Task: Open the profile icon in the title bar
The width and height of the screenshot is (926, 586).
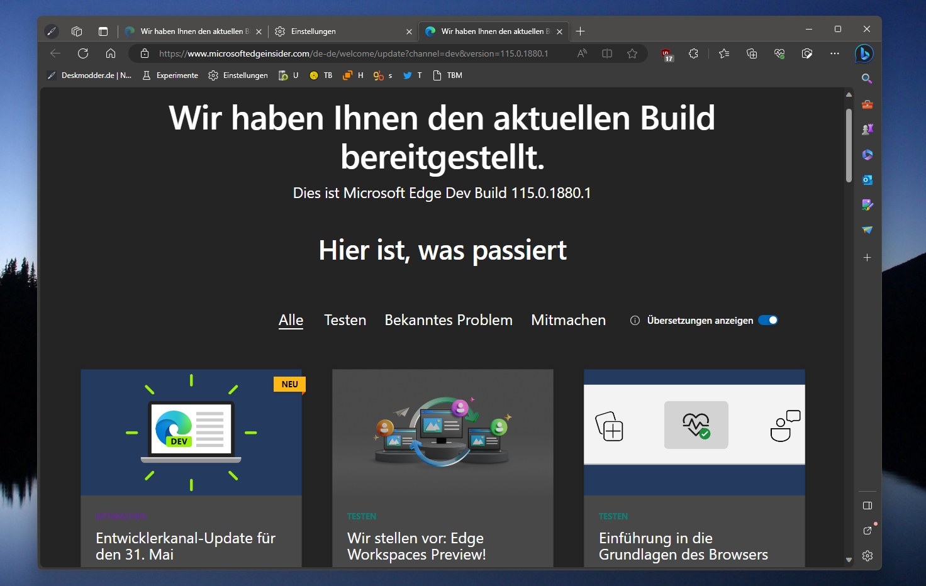Action: (52, 31)
